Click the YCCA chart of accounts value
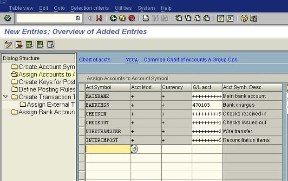This screenshot has width=288, height=181. coord(132,60)
